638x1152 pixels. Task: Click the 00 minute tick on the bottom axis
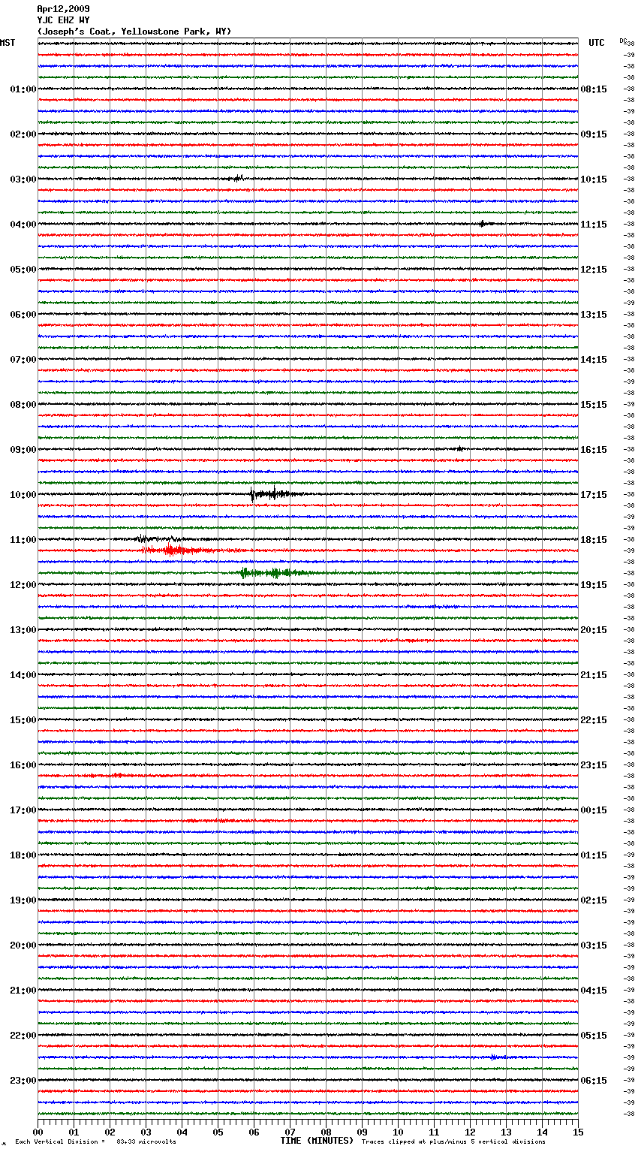[38, 1132]
